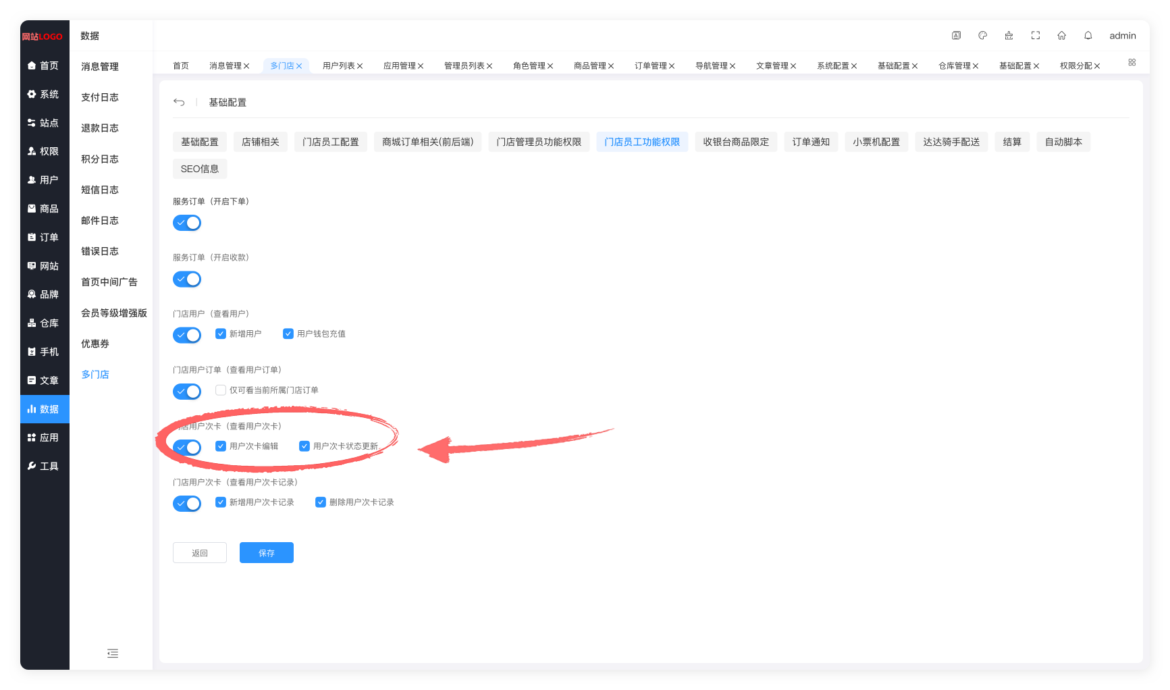
Task: Click the theme palette icon
Action: [982, 36]
